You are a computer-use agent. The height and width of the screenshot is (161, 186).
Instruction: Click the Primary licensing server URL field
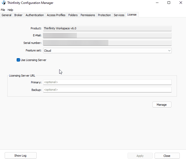[x=107, y=82]
